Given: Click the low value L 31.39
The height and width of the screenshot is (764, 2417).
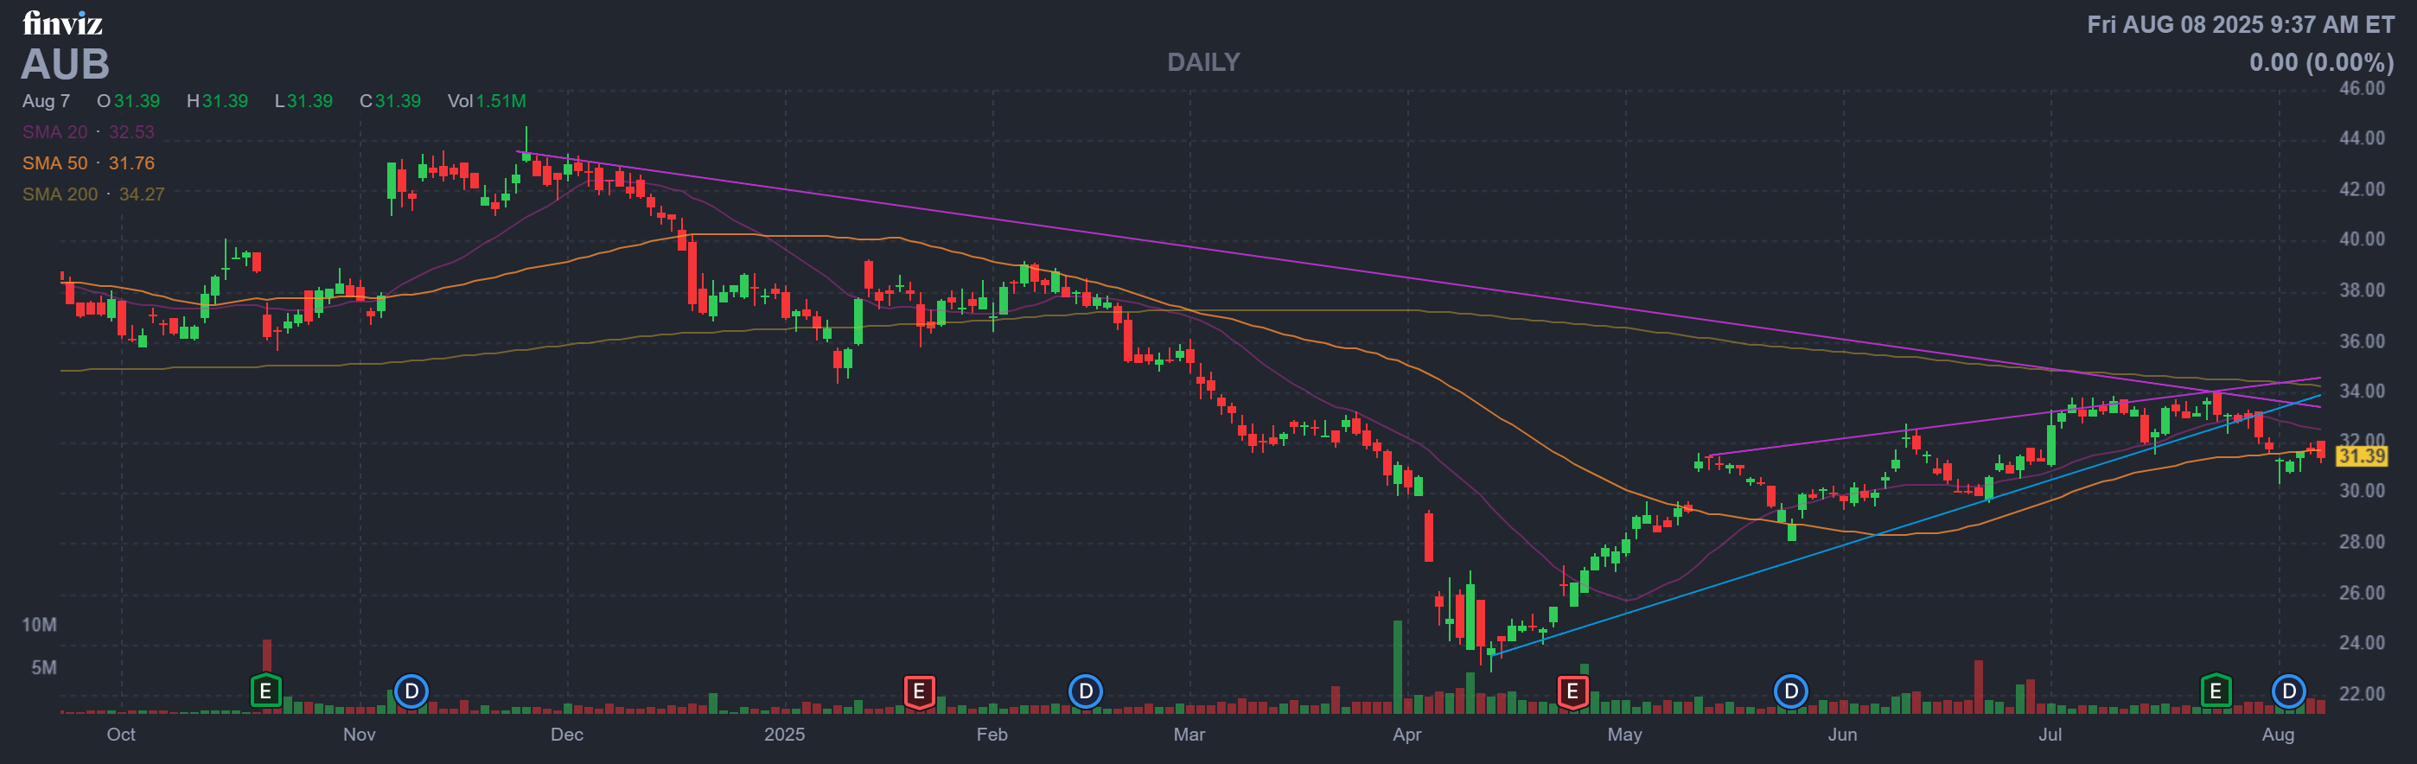Looking at the screenshot, I should 304,101.
